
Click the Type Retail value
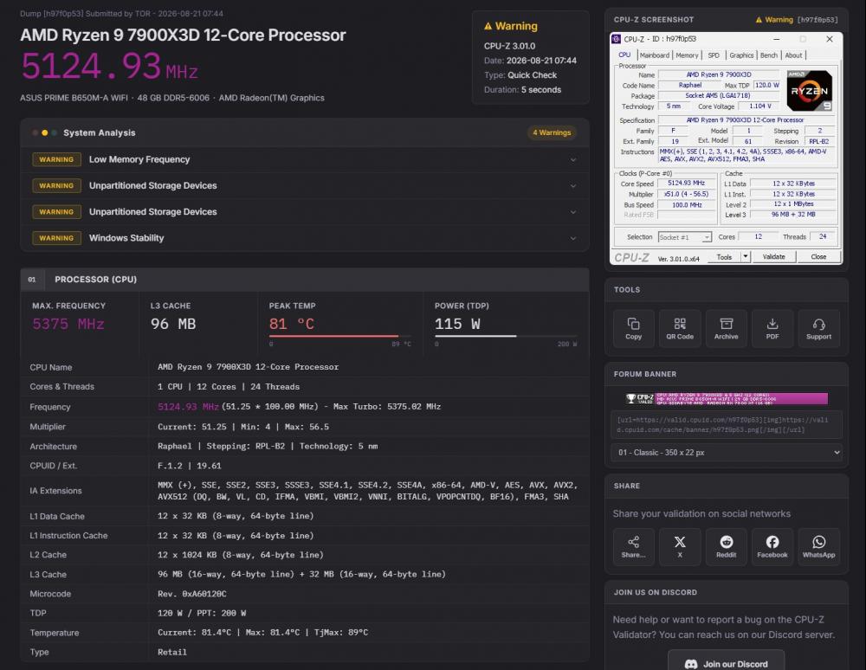coord(171,653)
